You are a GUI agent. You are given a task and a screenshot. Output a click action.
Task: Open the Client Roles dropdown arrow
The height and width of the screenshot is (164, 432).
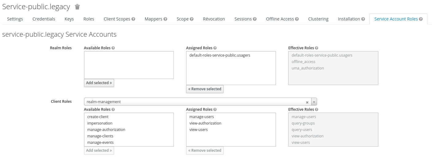(314, 102)
